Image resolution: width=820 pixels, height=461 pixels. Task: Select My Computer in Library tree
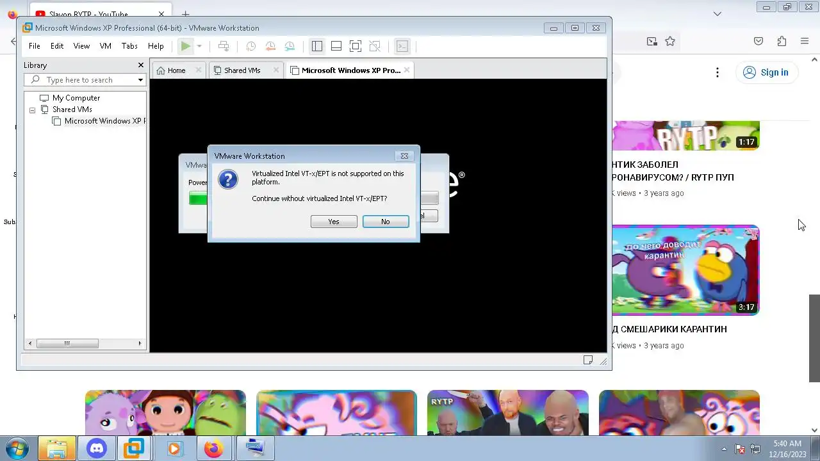(x=76, y=98)
